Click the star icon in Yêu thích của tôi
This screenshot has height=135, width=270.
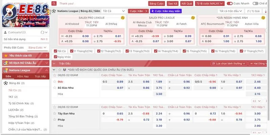point(5,55)
